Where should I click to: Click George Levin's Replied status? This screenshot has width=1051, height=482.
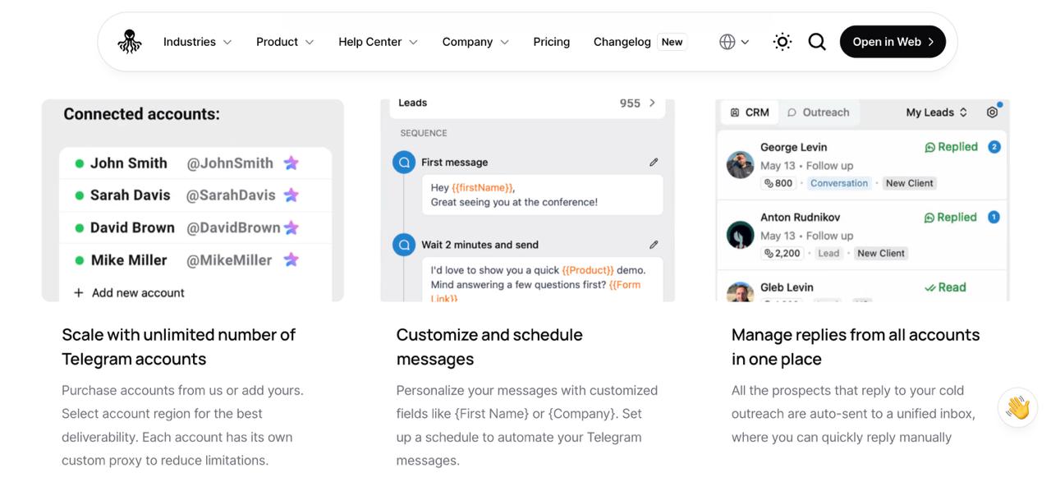pos(951,147)
